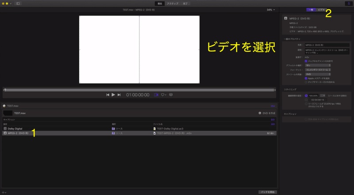Open the ビデオ (Video) inspector tab
Viewport: 354px width, 195px height.
coord(321,10)
